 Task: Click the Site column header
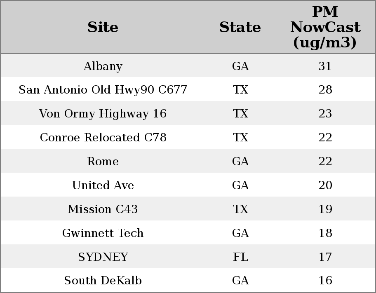103,27
